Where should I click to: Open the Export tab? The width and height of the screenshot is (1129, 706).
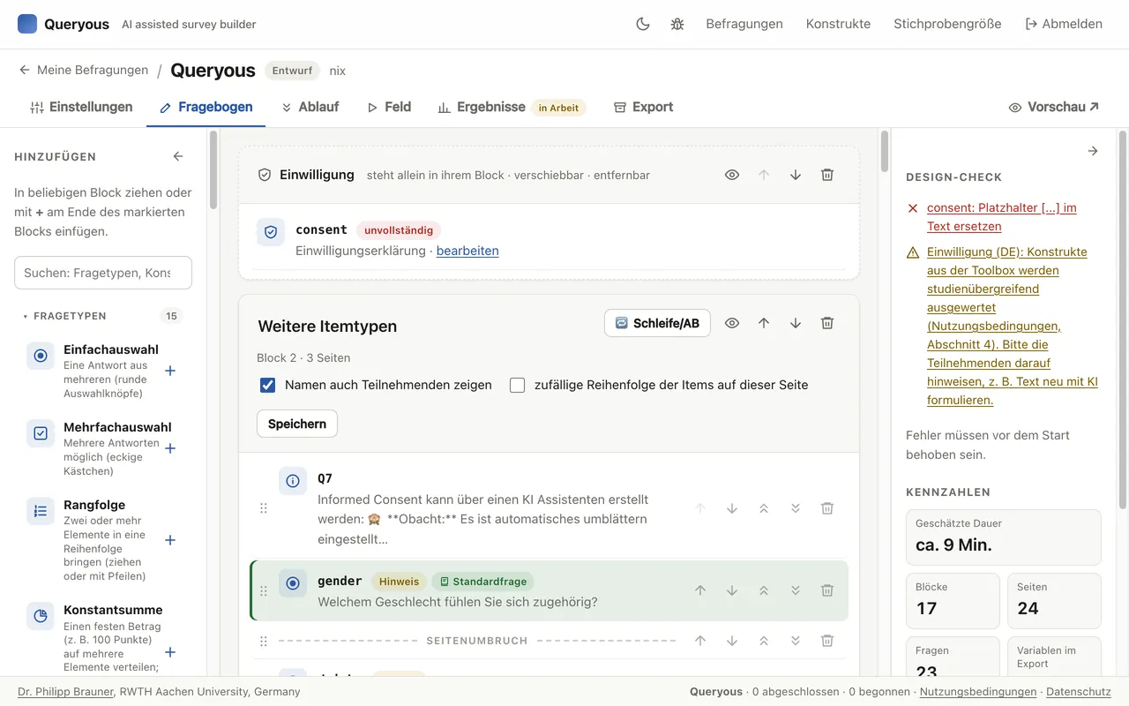(643, 107)
